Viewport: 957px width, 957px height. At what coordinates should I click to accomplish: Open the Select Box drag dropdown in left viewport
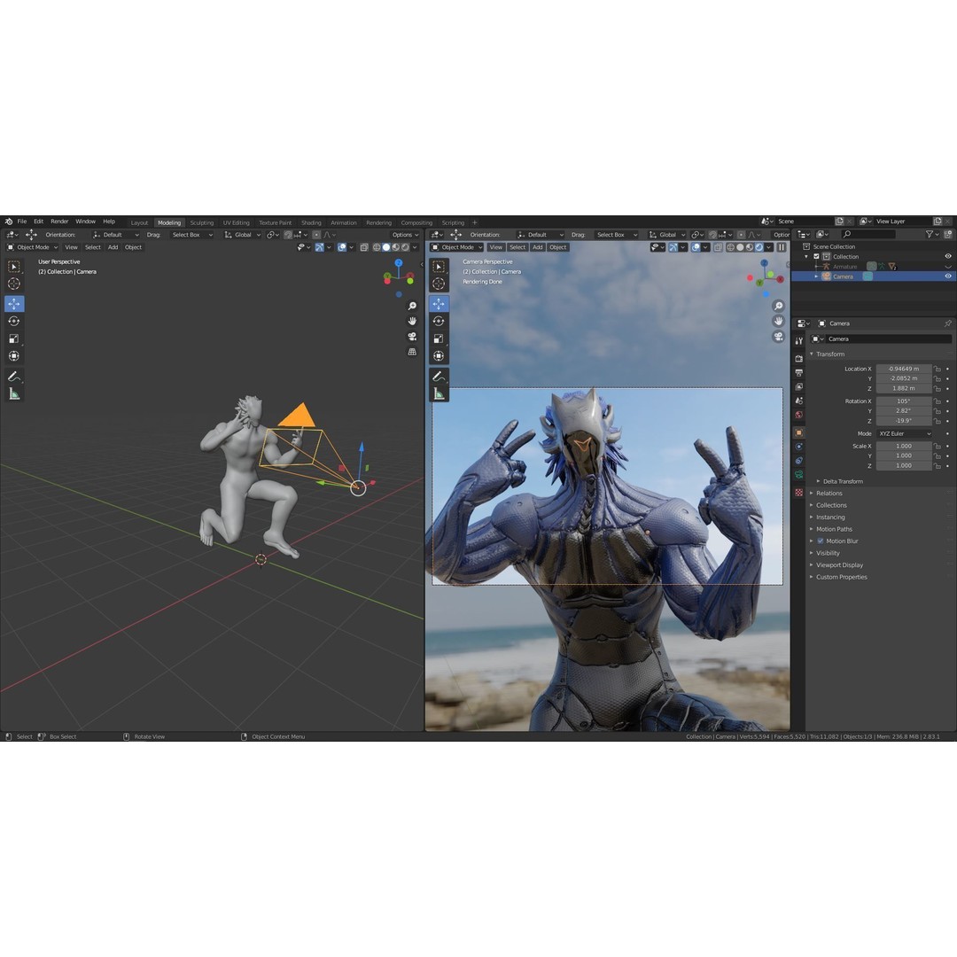click(x=192, y=235)
